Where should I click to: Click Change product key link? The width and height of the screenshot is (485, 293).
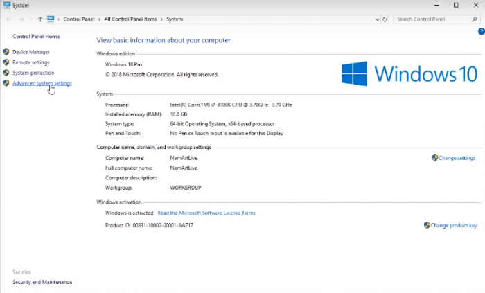(x=454, y=225)
